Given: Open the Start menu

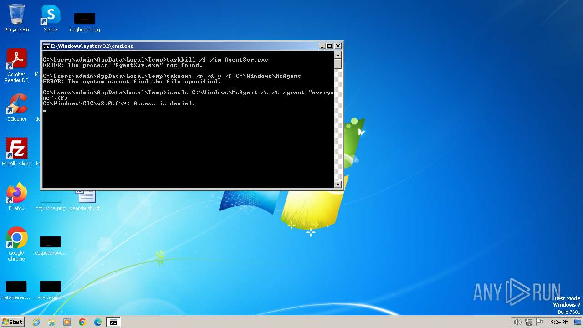Looking at the screenshot, I should 12,322.
